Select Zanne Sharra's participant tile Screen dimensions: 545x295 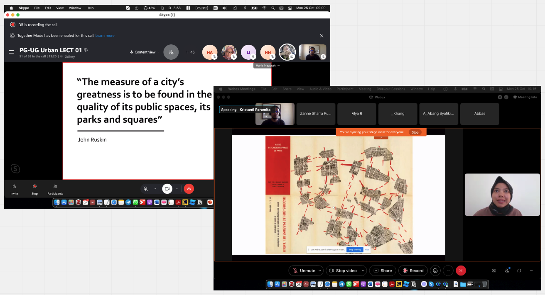316,113
